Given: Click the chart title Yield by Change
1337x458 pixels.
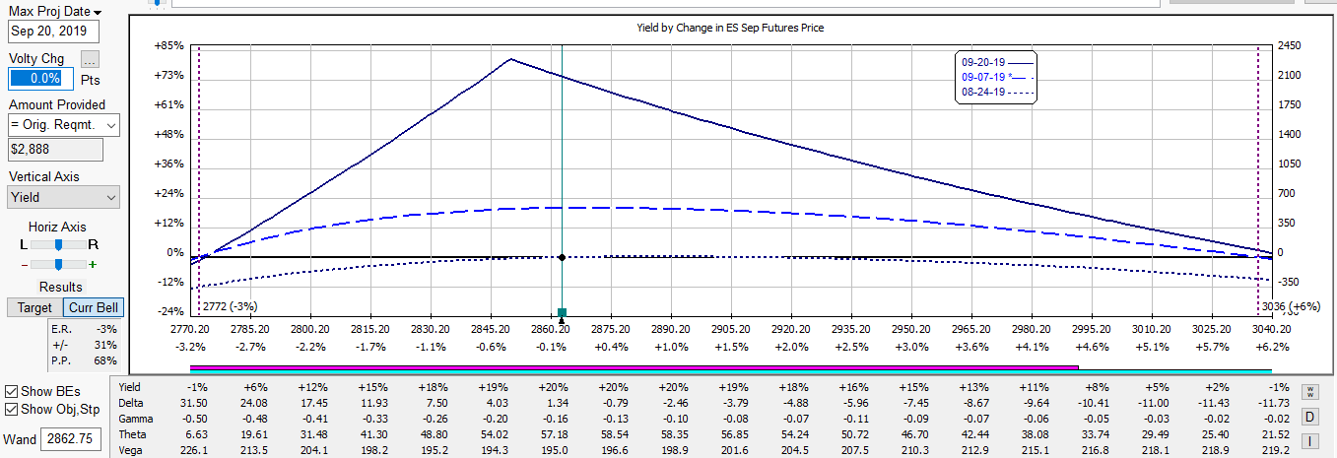Looking at the screenshot, I should 730,28.
